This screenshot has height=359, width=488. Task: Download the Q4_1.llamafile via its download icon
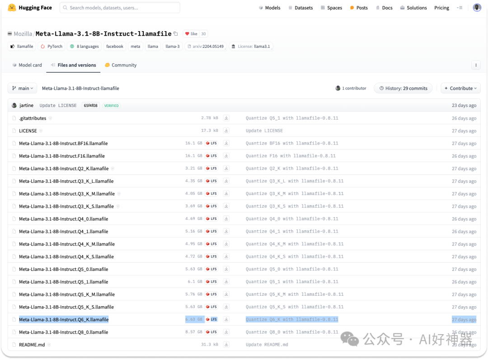(226, 231)
